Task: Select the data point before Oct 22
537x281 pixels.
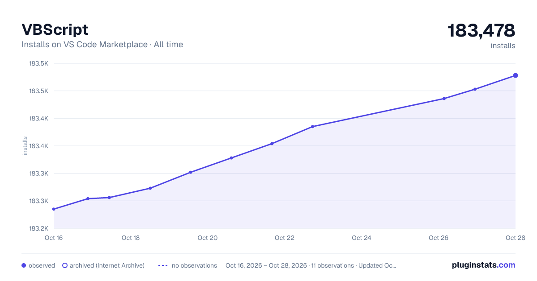Action: [272, 144]
